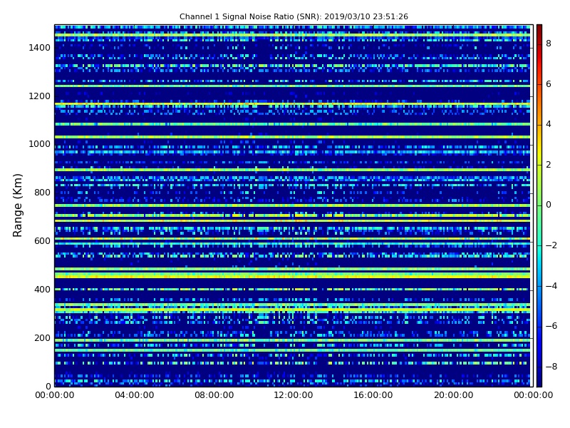Click the colorbar label −8

click(x=551, y=367)
